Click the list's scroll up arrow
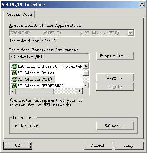The image size is (147, 153). (86, 66)
